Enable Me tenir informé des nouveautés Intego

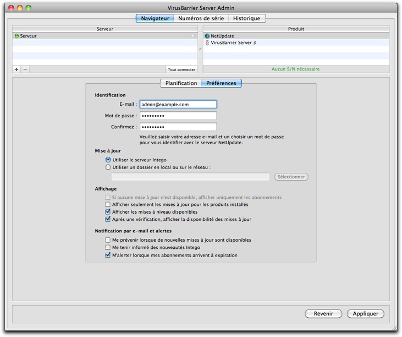click(x=108, y=247)
